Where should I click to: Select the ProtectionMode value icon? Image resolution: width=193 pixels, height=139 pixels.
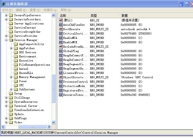pos(61,86)
